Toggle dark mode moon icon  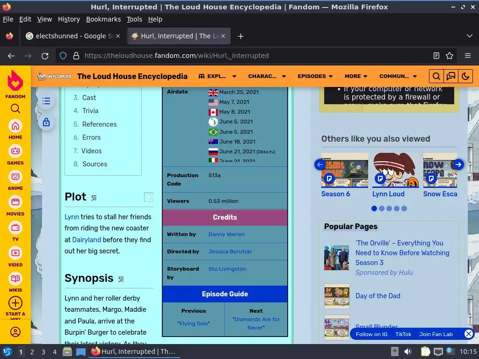click(x=465, y=76)
